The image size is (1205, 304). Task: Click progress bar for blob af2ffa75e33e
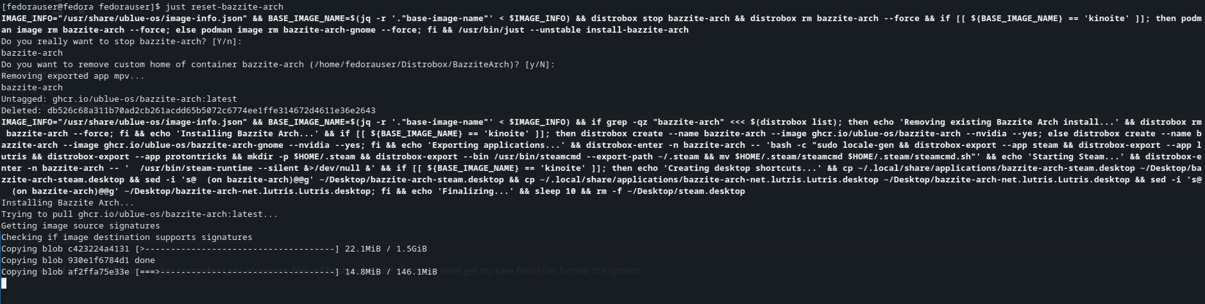pyautogui.click(x=237, y=272)
